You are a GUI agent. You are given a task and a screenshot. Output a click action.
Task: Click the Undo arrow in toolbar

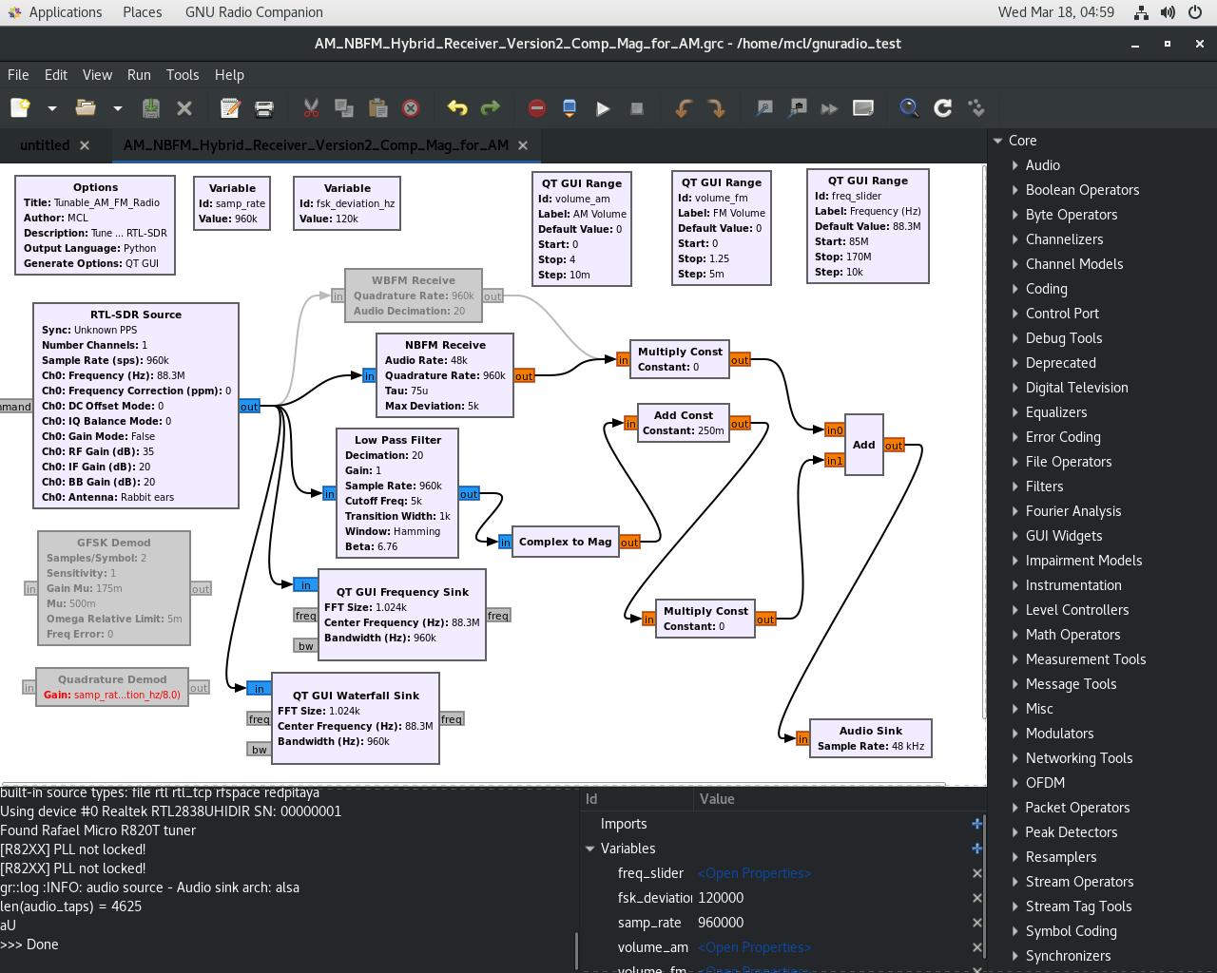click(x=457, y=108)
